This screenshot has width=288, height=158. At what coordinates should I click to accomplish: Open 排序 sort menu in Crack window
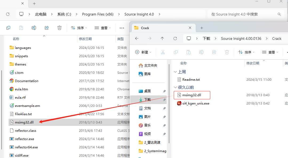pyautogui.click(x=246, y=52)
